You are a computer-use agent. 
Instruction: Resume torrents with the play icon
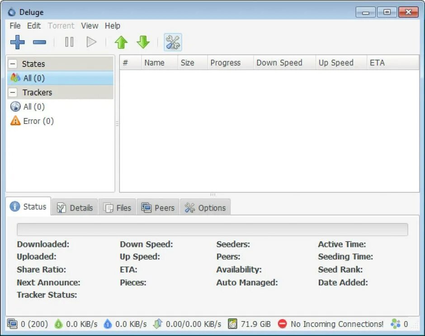[91, 42]
